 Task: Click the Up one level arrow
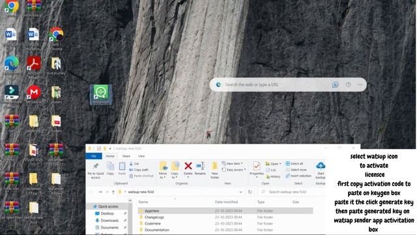[113, 192]
